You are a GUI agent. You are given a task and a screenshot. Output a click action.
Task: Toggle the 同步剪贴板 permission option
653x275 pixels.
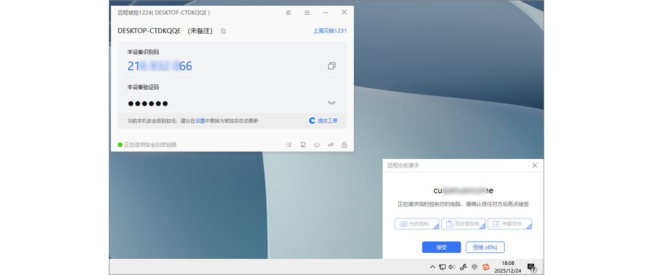pos(463,224)
